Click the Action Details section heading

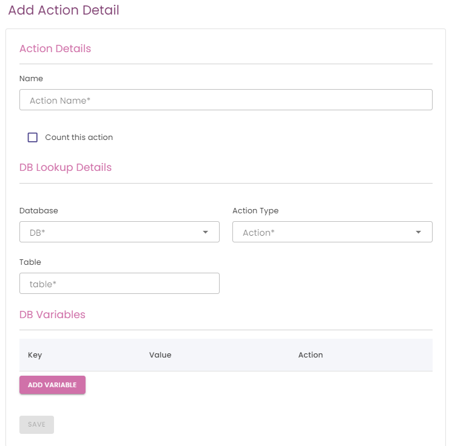(x=55, y=48)
